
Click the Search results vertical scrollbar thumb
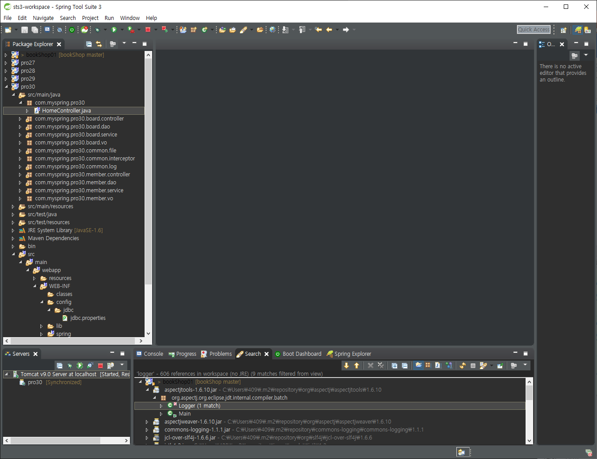point(529,393)
